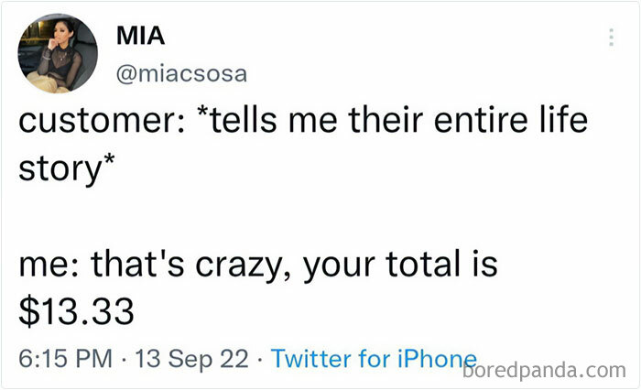Click the word "story*" in the tweet
This screenshot has width=641, height=390.
pos(67,168)
